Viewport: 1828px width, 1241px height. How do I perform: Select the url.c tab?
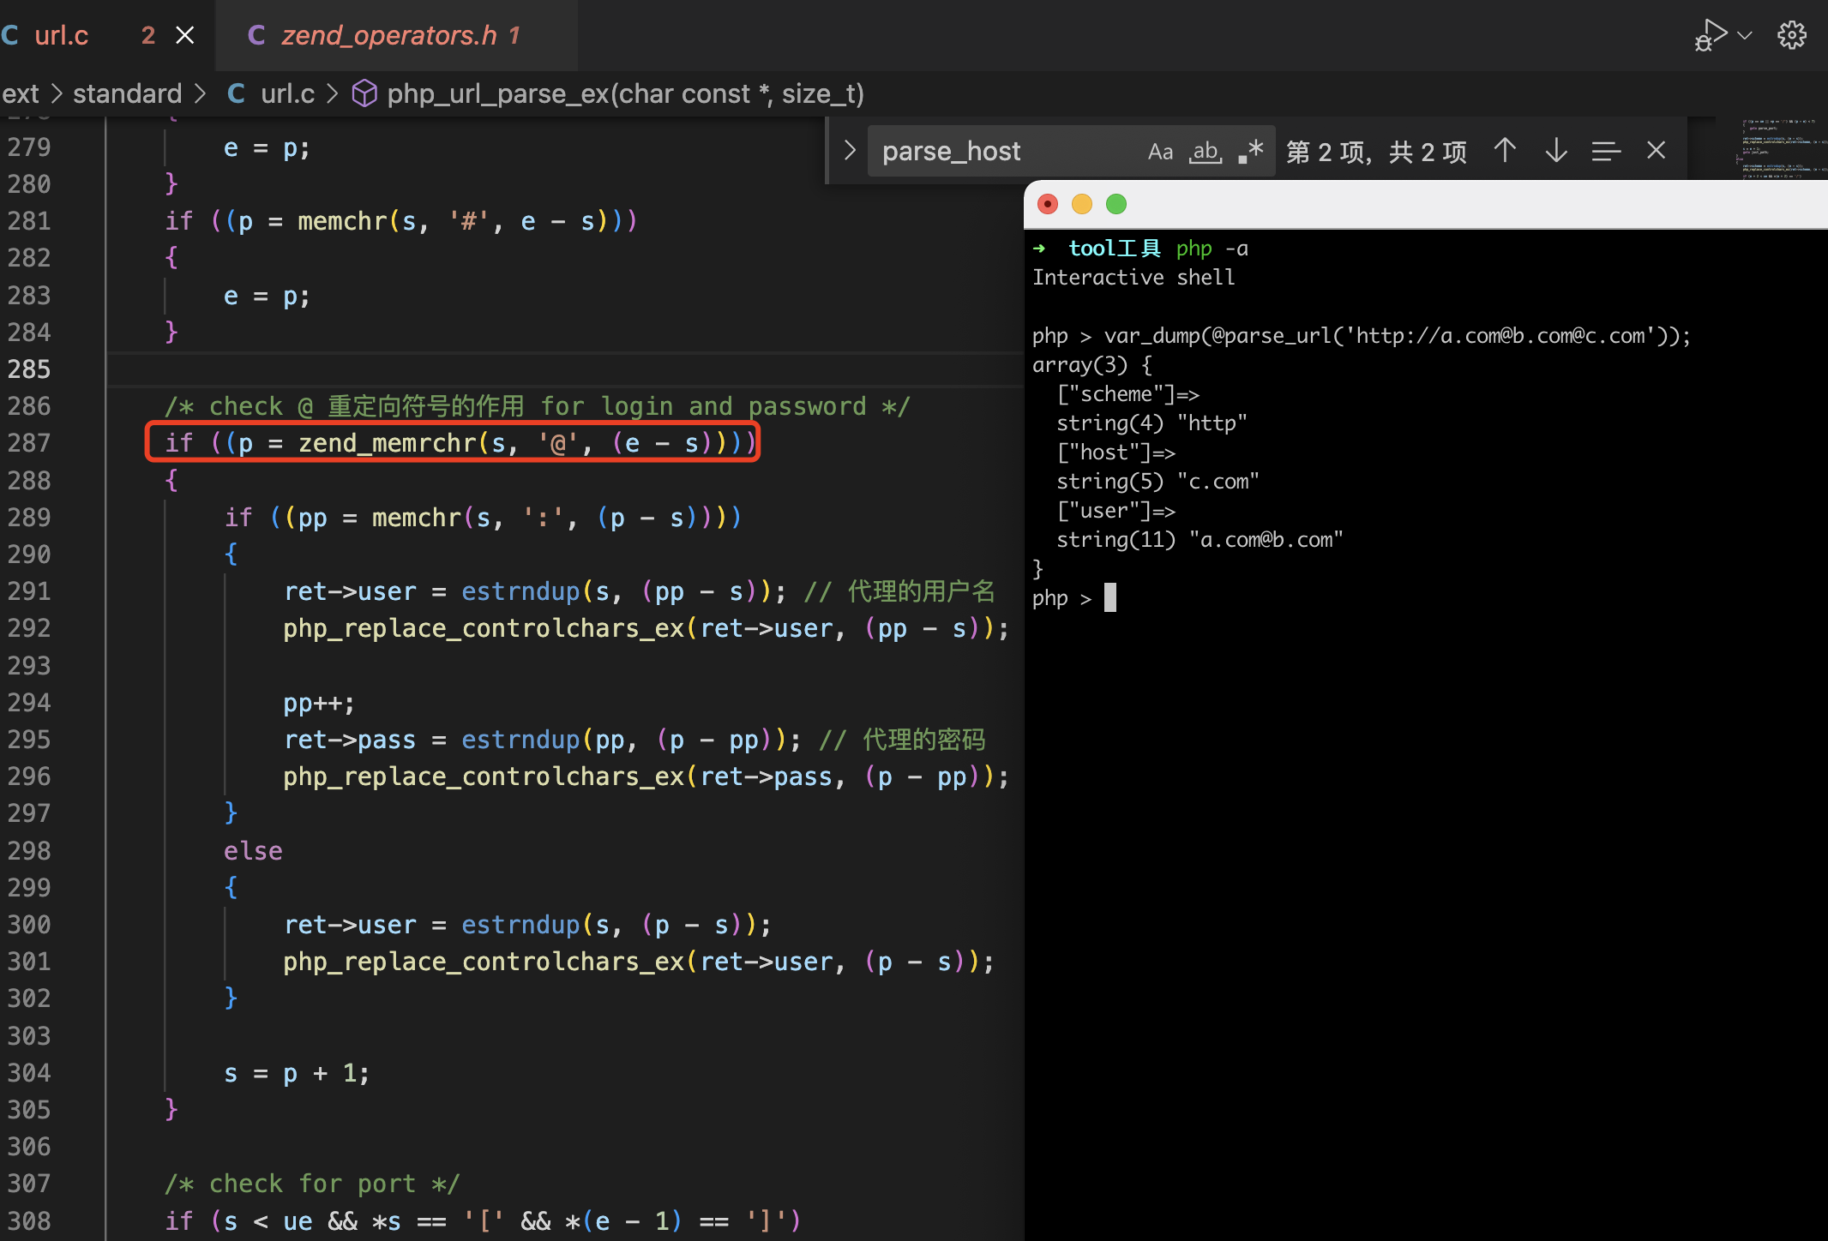click(x=61, y=35)
